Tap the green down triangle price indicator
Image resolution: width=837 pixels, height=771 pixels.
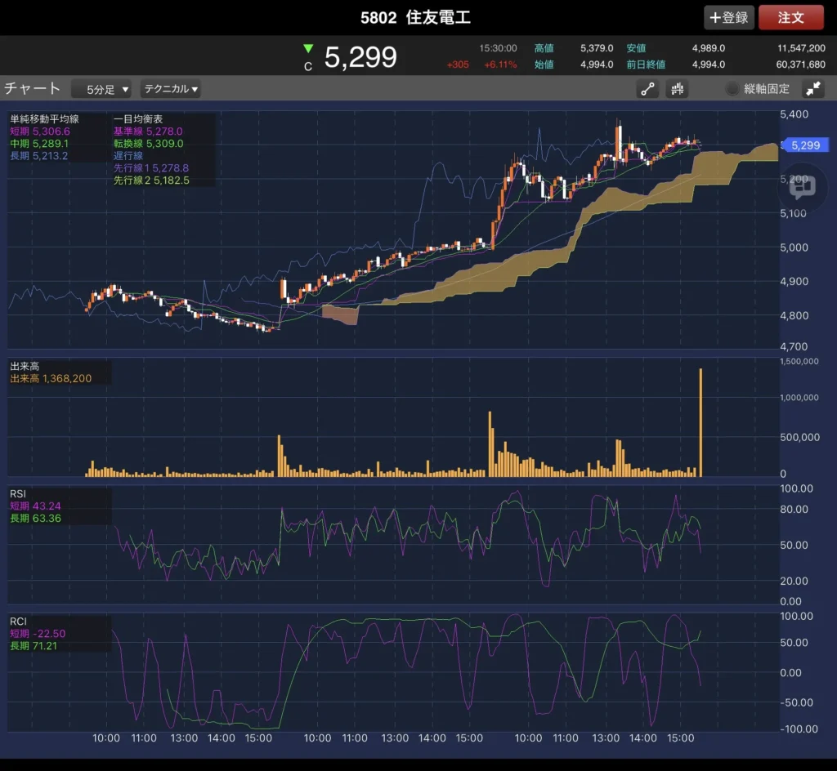(307, 49)
